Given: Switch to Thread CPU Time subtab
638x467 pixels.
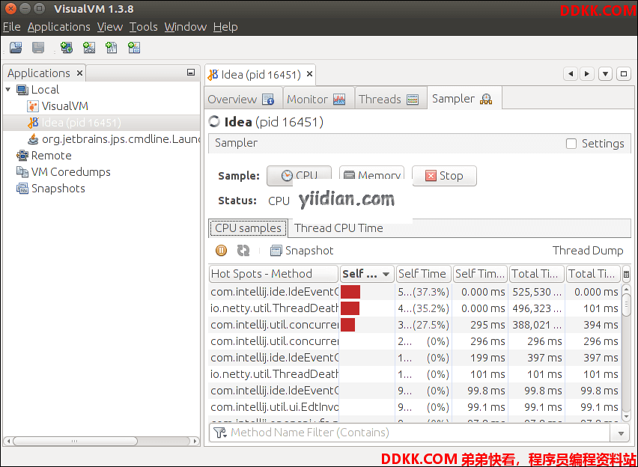Looking at the screenshot, I should (x=338, y=228).
